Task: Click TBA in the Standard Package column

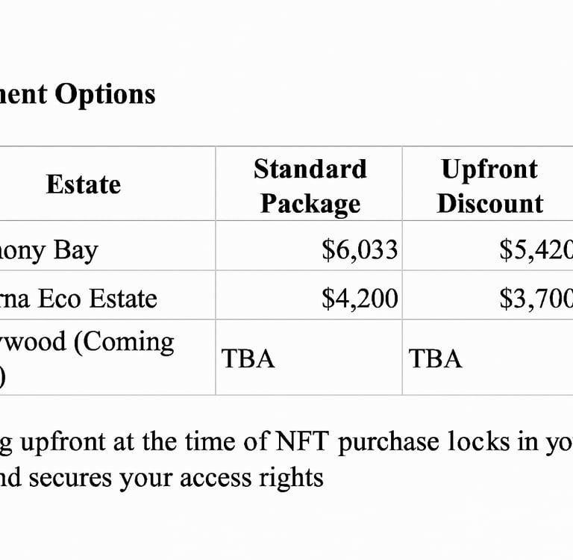Action: point(248,359)
